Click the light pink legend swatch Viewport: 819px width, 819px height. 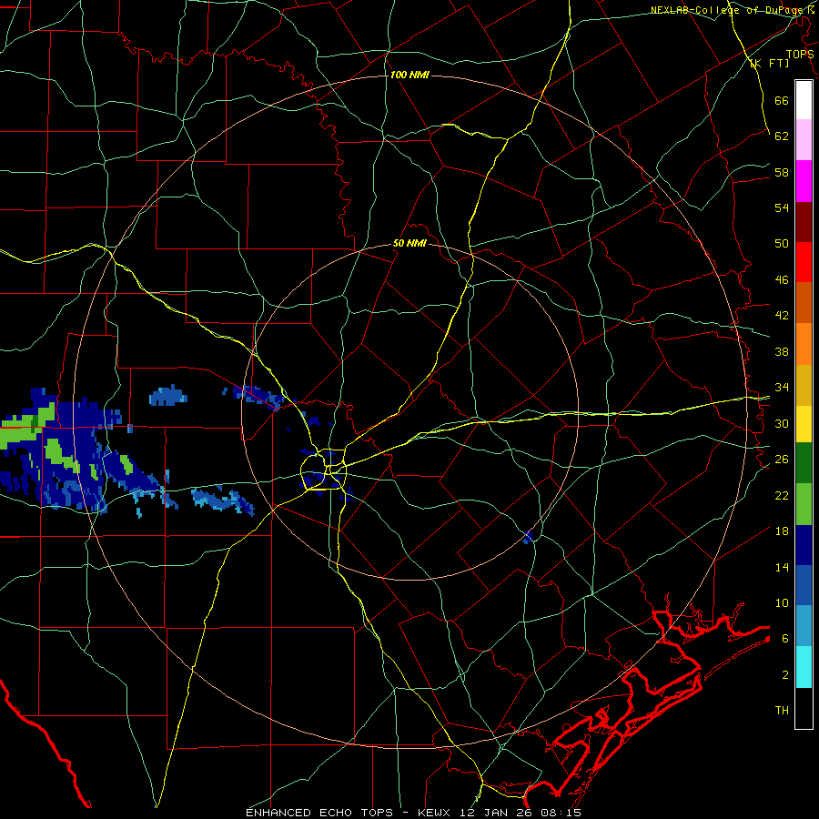click(804, 140)
